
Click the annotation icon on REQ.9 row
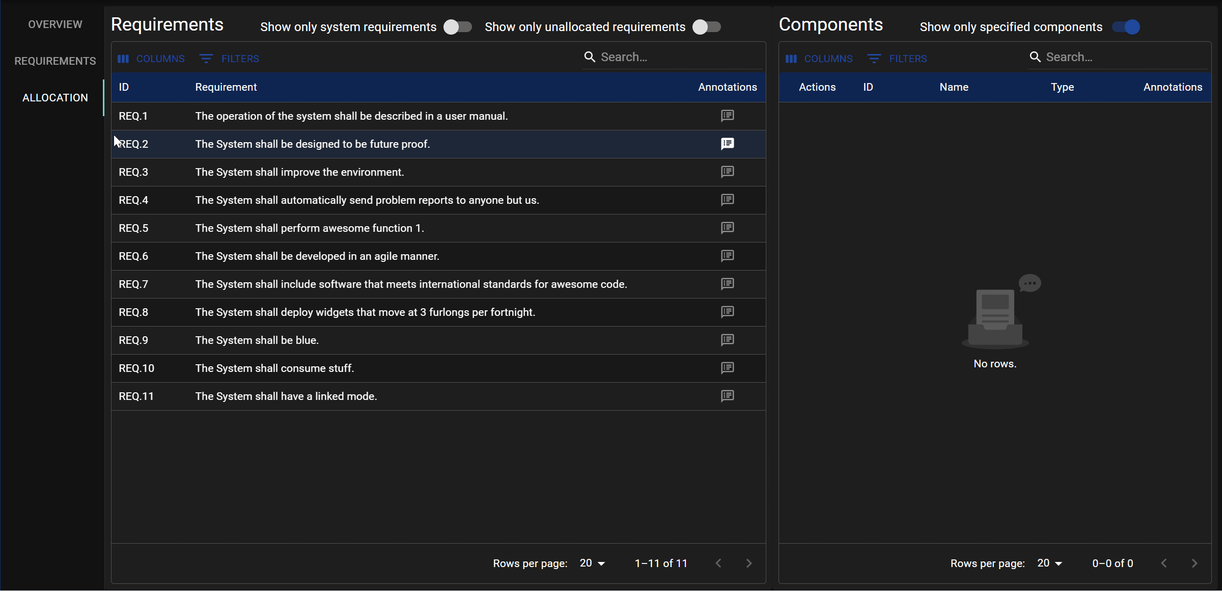coord(727,339)
